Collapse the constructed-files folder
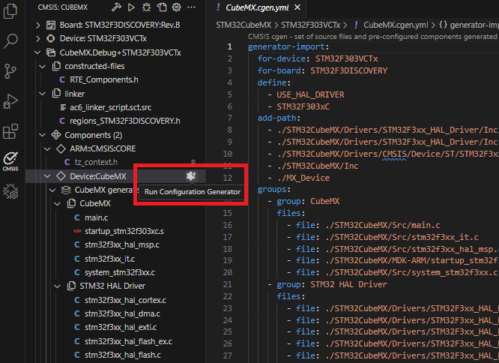Image resolution: width=499 pixels, height=363 pixels. 42,67
